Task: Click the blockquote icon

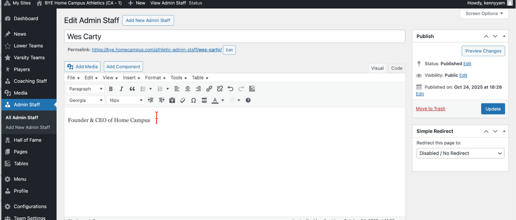Action: coord(132,89)
